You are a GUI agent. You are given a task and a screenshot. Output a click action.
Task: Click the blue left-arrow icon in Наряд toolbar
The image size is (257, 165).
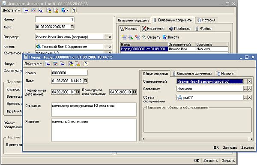[x=48, y=64]
